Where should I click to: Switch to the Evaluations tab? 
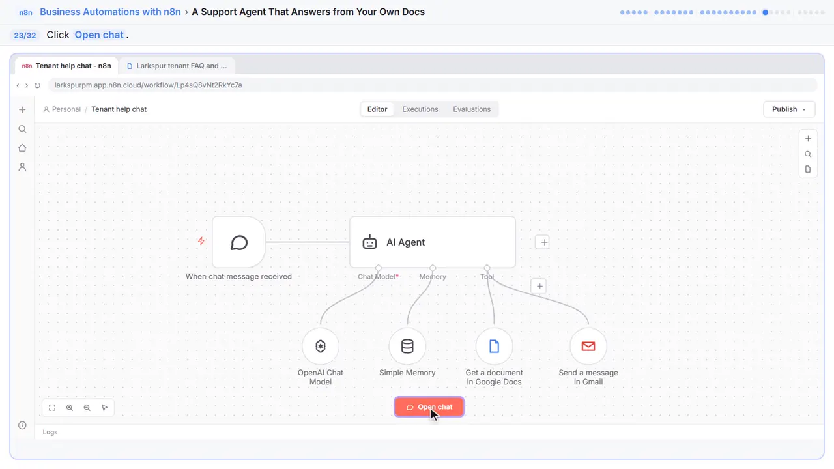tap(472, 109)
